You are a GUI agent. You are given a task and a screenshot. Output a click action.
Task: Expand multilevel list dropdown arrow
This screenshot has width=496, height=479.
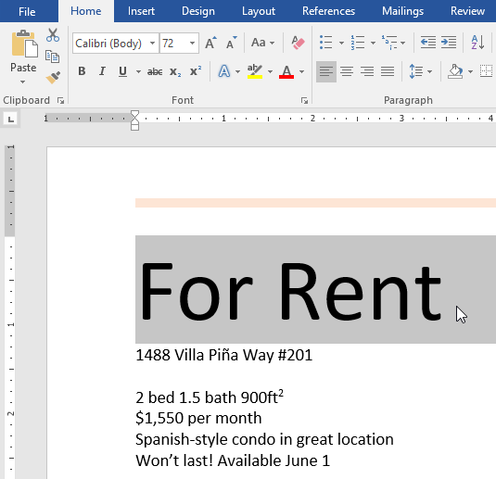402,43
